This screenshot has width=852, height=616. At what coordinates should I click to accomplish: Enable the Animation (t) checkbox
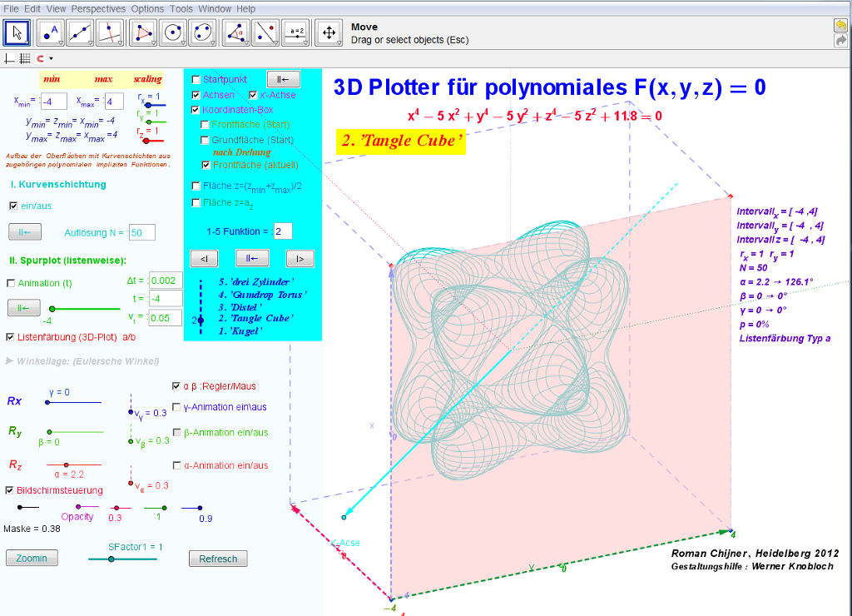pyautogui.click(x=11, y=283)
